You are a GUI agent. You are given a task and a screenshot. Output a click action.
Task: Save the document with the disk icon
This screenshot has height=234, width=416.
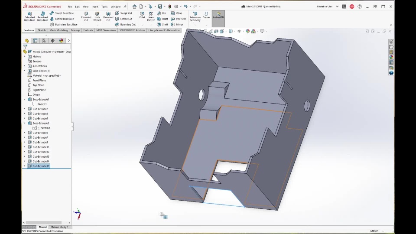point(160,6)
